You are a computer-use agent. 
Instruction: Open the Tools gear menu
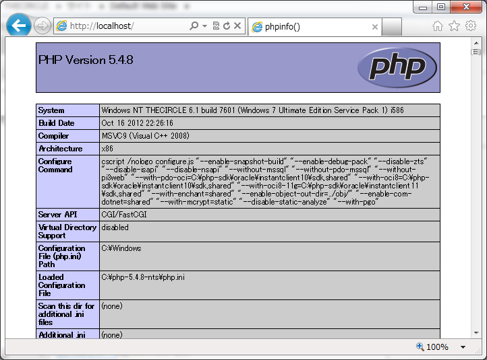click(471, 26)
